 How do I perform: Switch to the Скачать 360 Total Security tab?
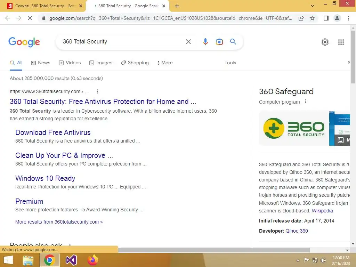(43, 6)
